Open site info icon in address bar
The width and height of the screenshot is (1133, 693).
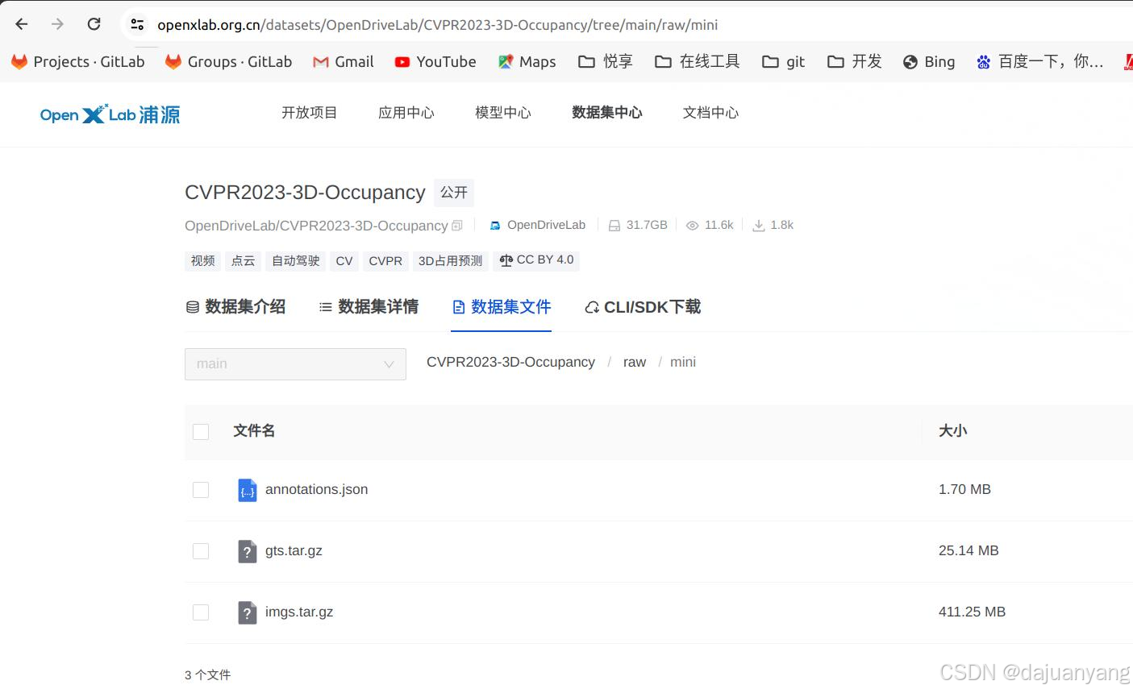[x=137, y=24]
